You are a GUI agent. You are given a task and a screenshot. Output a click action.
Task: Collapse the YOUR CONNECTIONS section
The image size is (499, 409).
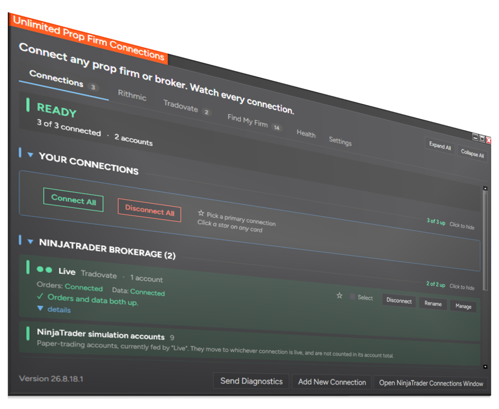pyautogui.click(x=31, y=155)
